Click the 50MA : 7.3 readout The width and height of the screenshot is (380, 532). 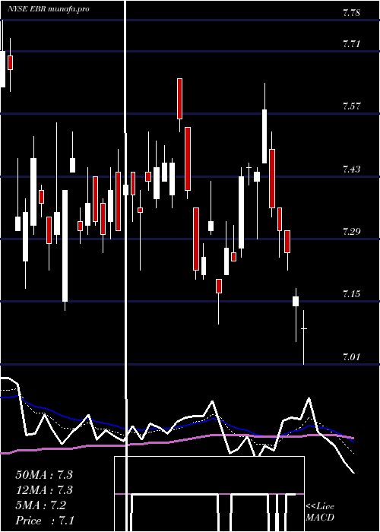coord(44,475)
